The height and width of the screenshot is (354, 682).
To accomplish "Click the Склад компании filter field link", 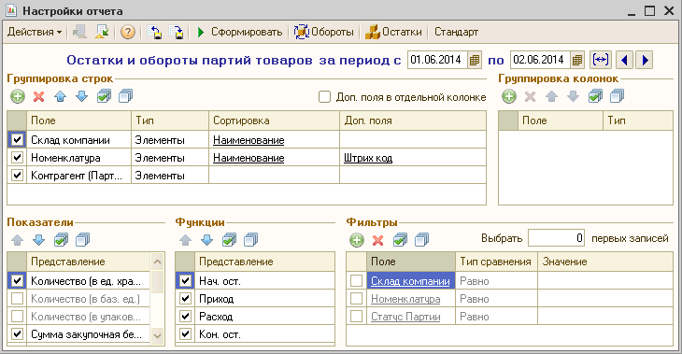I will [410, 281].
